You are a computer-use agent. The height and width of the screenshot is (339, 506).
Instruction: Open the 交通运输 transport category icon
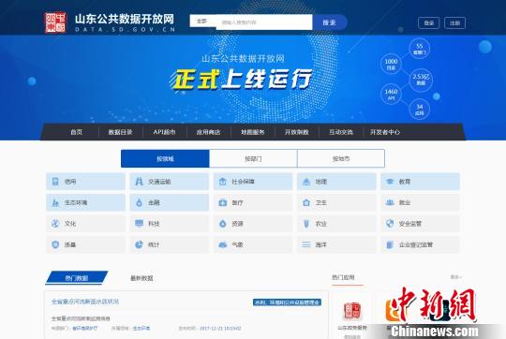tap(139, 182)
